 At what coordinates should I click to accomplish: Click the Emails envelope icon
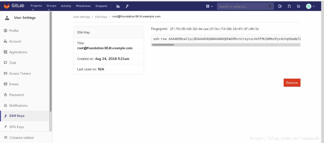[x=6, y=84]
